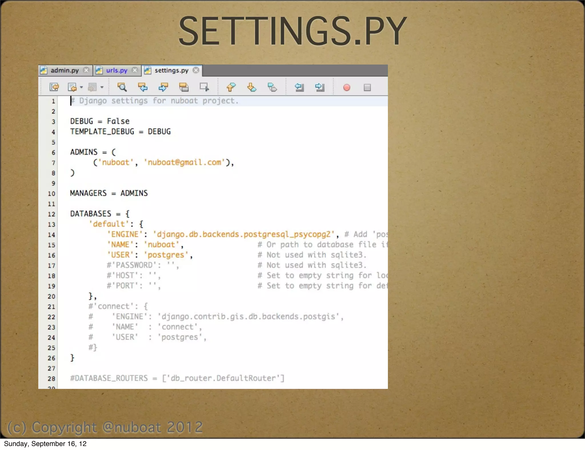This screenshot has width=585, height=450.
Task: Switch to the urls.py tab
Action: 117,70
